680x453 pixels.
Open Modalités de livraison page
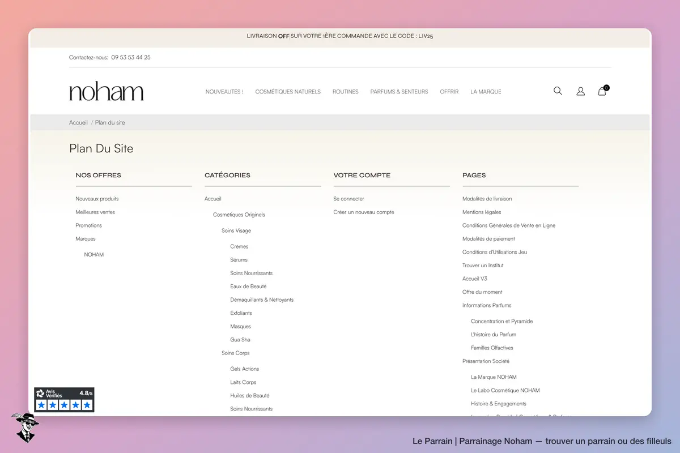coord(487,199)
